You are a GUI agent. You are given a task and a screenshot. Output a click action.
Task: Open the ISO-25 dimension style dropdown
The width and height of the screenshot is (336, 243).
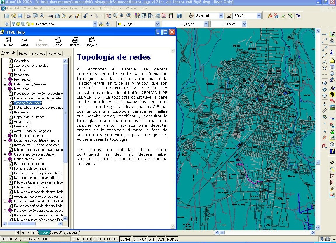click(259, 16)
